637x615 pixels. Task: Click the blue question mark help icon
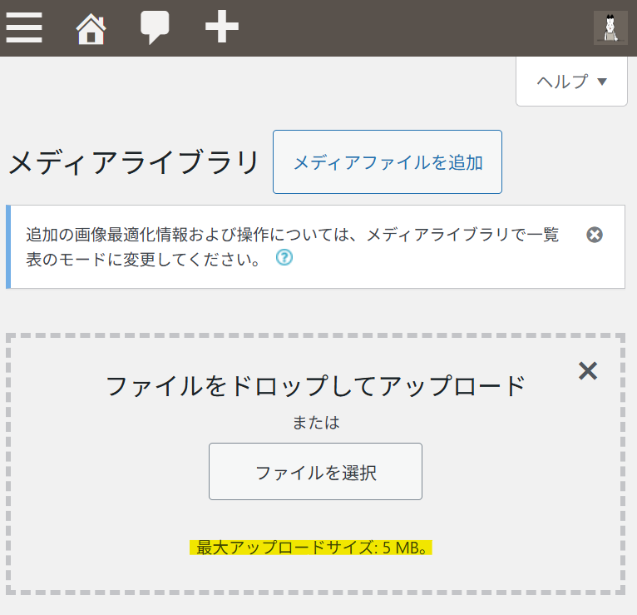(284, 258)
